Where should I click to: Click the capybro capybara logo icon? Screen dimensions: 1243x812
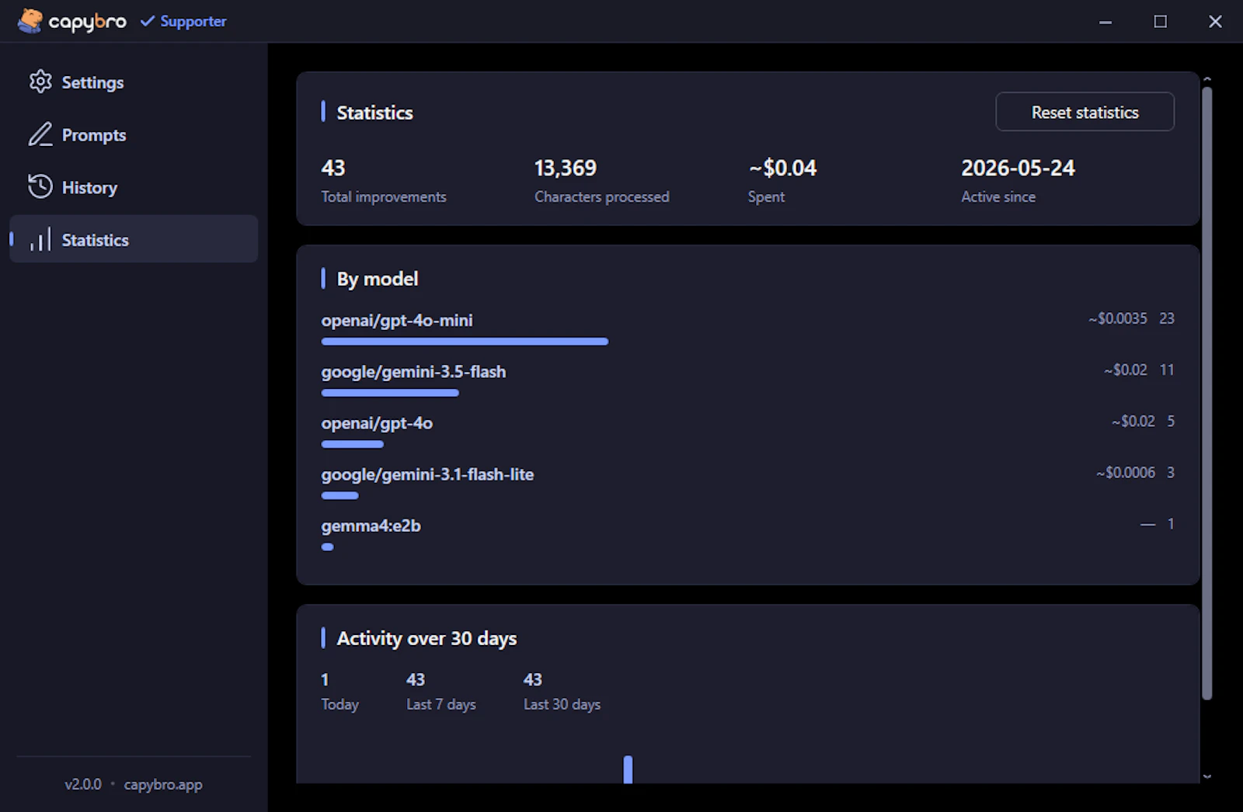point(30,21)
